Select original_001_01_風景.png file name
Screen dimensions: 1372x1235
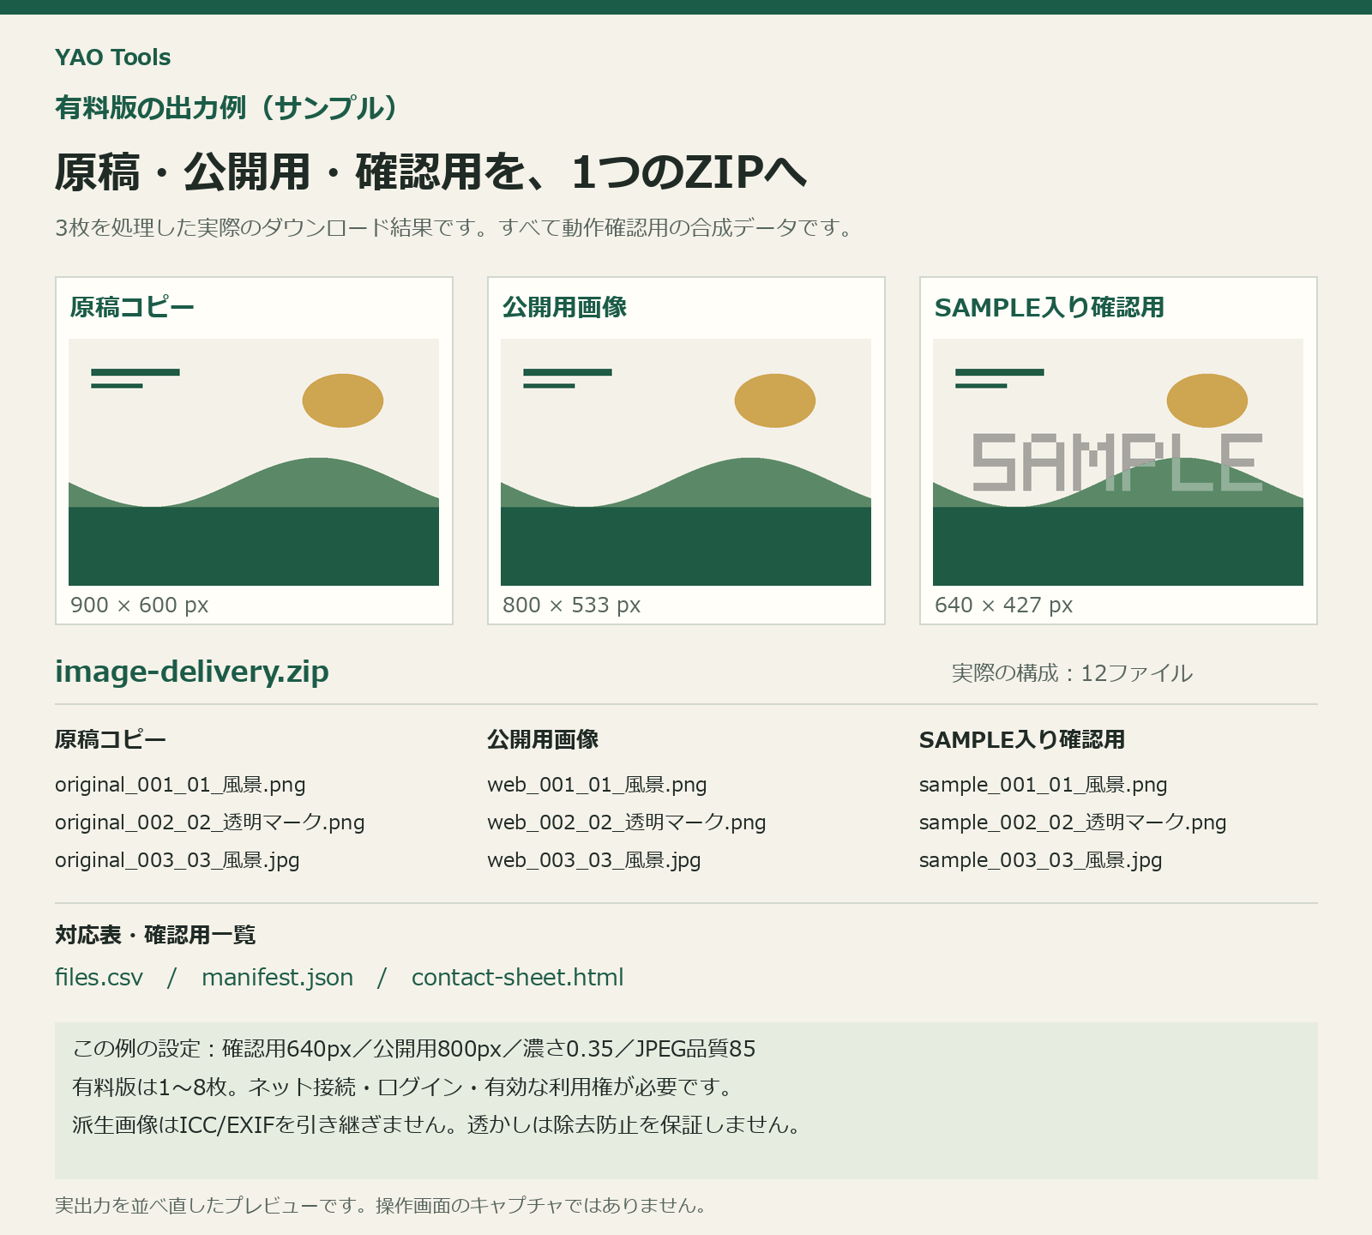coord(180,785)
